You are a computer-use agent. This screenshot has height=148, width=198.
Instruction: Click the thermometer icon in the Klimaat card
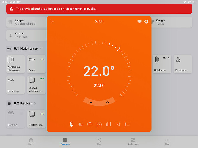pos(10,35)
